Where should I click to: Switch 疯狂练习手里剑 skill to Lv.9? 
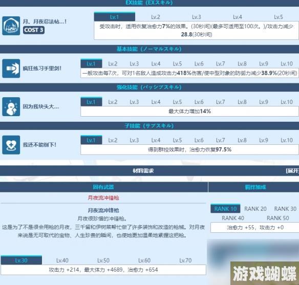[264, 63]
